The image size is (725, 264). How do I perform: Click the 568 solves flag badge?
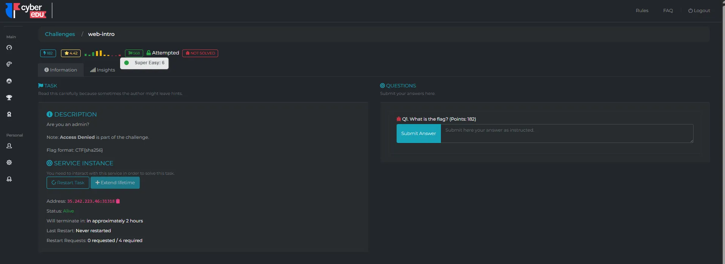[x=134, y=53]
